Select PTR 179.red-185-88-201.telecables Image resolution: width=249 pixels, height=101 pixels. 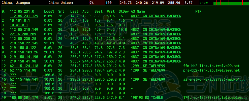[x=215, y=97]
